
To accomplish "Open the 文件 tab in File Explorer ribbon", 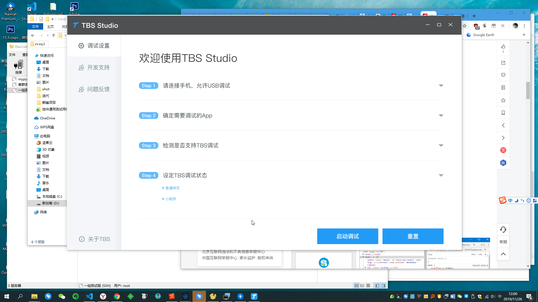I will coord(35,27).
